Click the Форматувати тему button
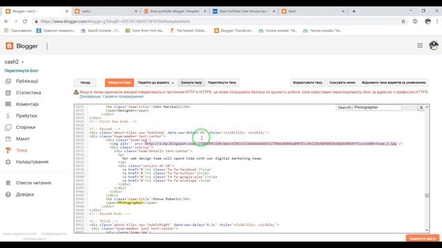This screenshot has width=442, height=248. click(x=307, y=83)
